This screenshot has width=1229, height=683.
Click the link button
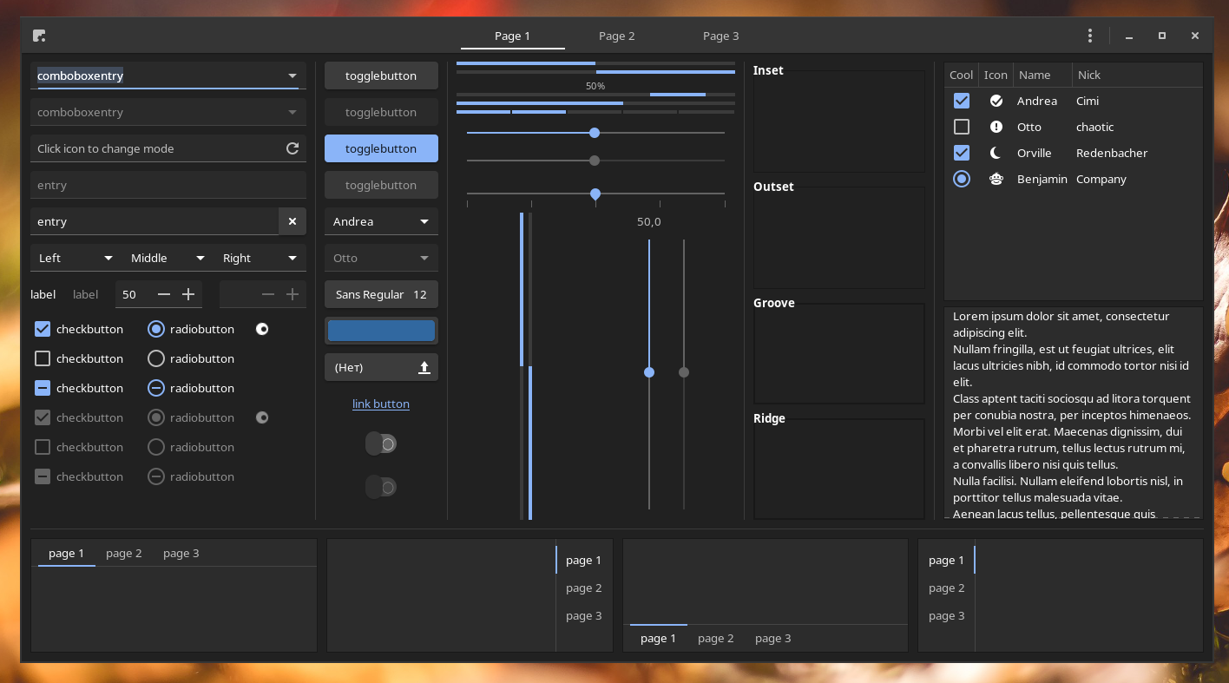point(380,404)
